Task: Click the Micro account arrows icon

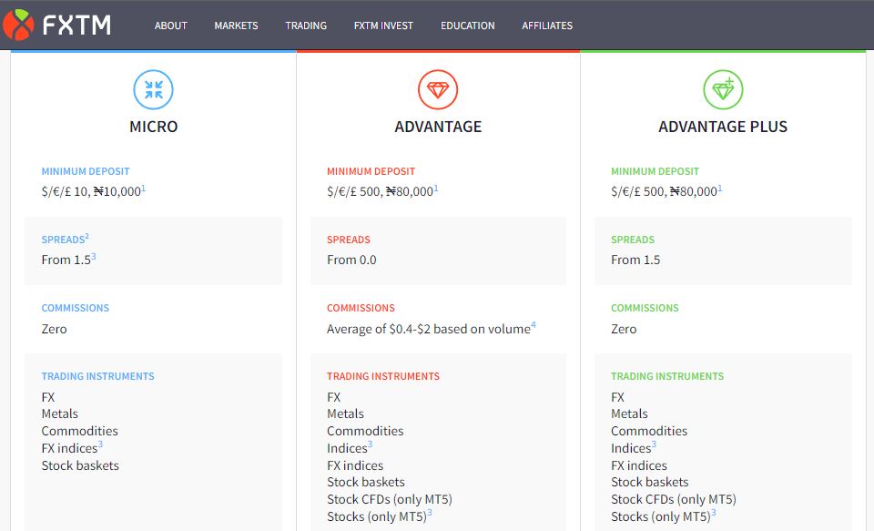Action: tap(153, 89)
